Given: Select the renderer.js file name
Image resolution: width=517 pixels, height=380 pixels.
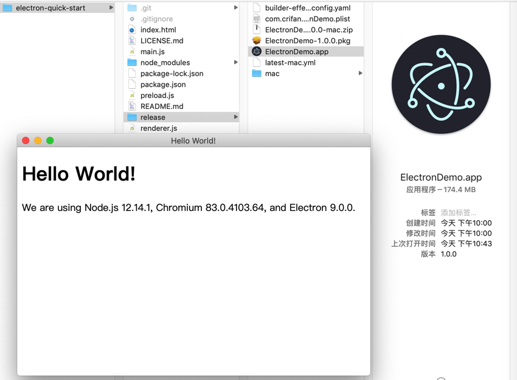Looking at the screenshot, I should (159, 128).
